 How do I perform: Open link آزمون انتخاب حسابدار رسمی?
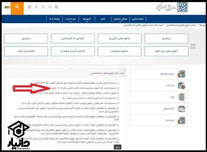(x=89, y=98)
